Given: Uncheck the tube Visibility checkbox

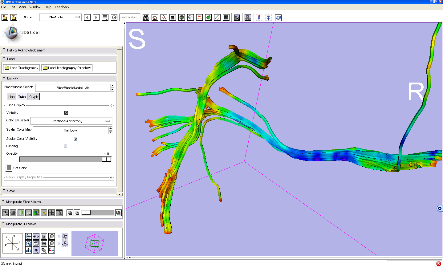Looking at the screenshot, I should point(66,113).
